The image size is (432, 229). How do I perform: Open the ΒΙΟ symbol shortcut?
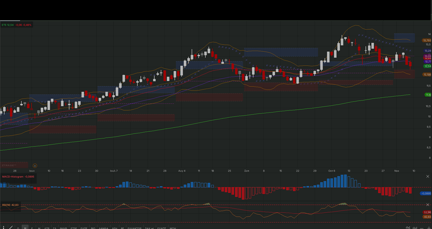(x=93, y=228)
